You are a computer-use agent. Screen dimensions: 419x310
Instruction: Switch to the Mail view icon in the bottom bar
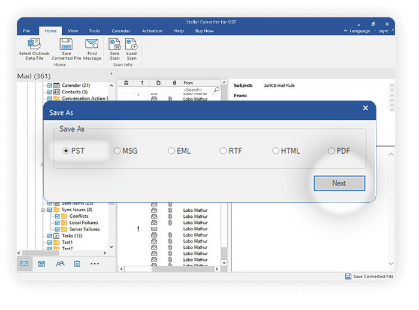(24, 264)
